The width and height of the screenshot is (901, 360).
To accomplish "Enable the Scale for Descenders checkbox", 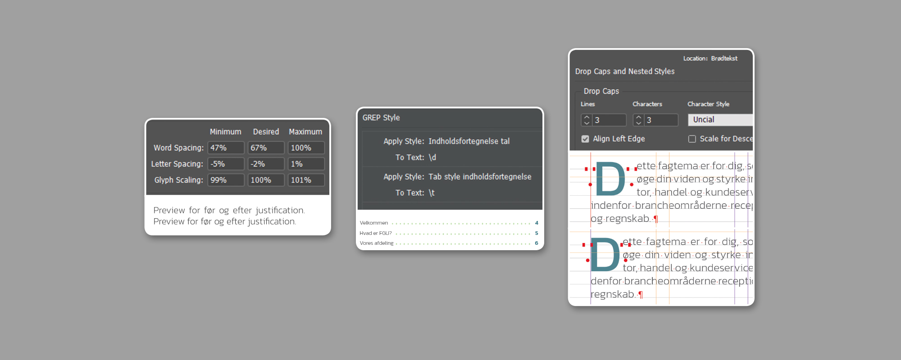I will [692, 139].
